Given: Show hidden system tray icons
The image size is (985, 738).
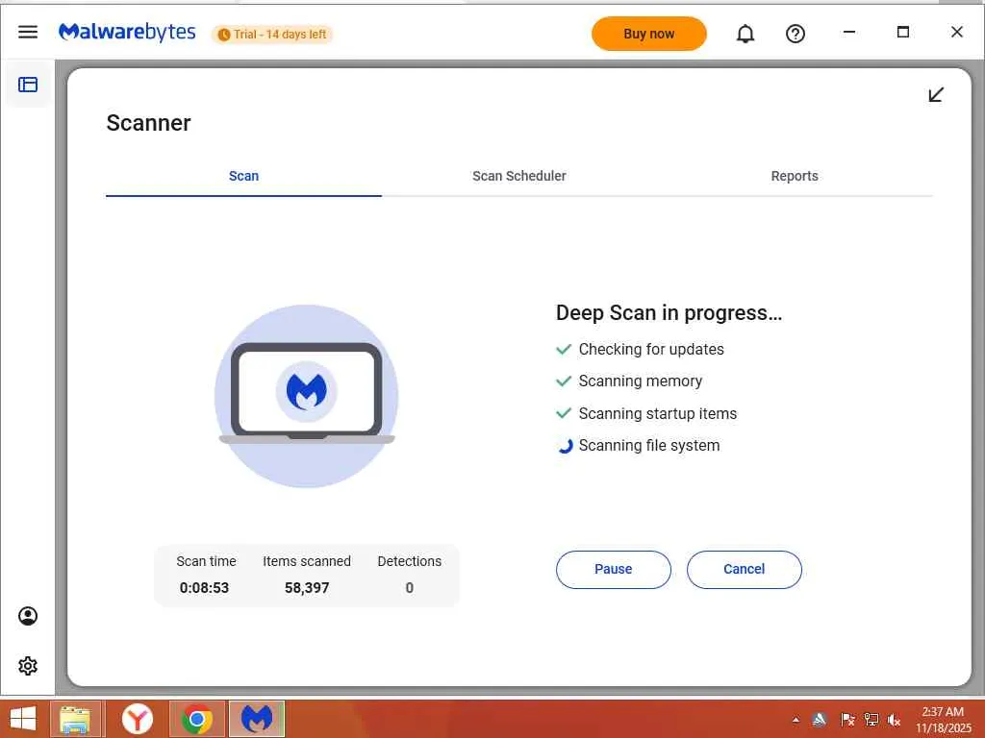Looking at the screenshot, I should pyautogui.click(x=796, y=721).
